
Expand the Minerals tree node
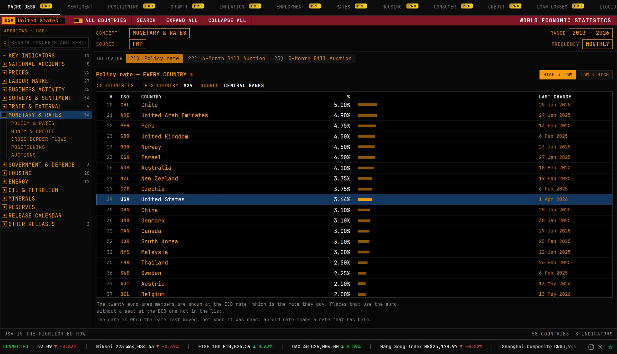[x=4, y=198]
